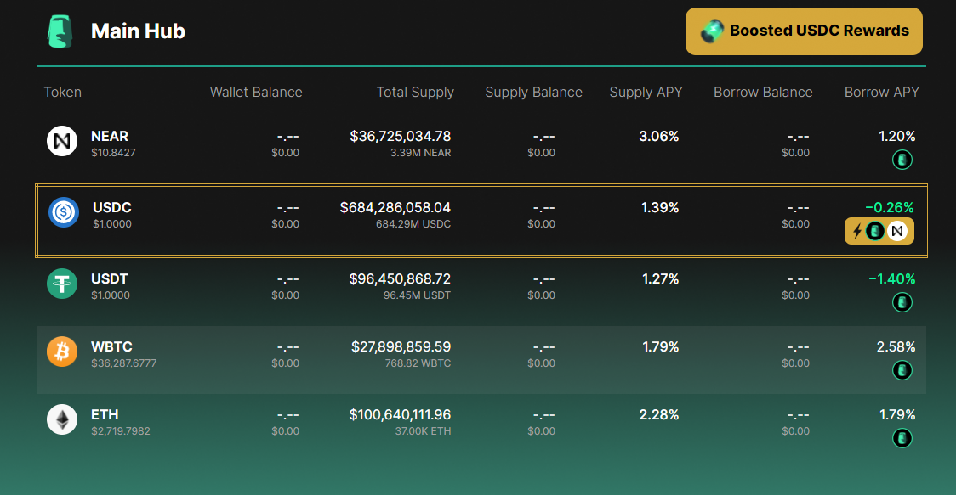Sort by the Supply APY column header

click(646, 92)
